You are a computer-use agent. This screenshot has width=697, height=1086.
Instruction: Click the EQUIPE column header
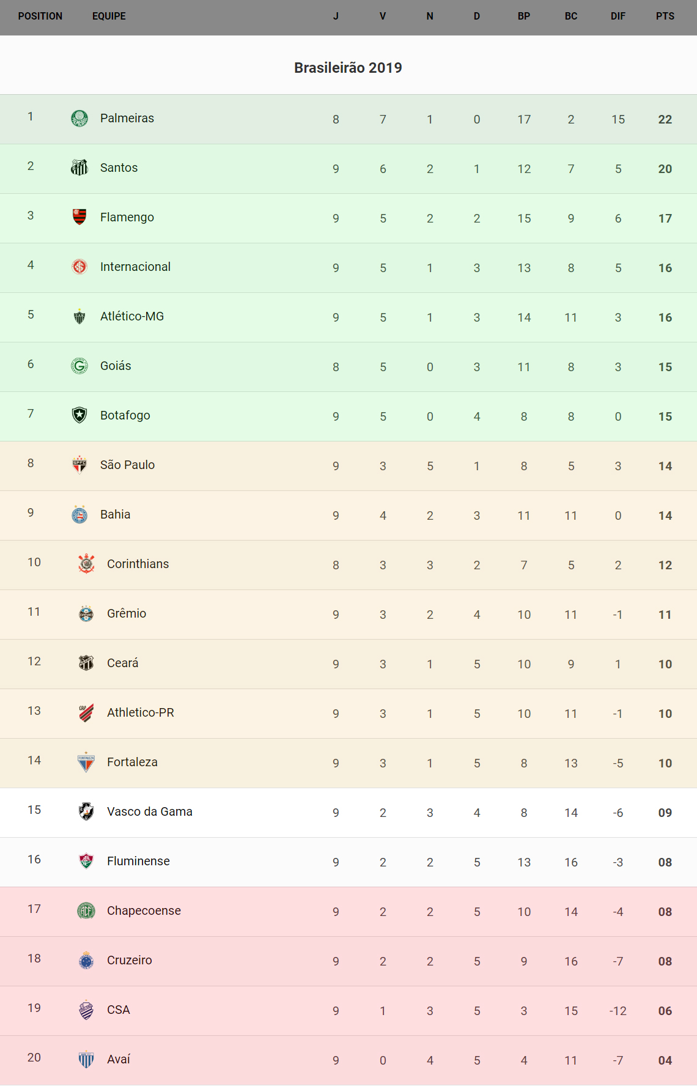coord(109,16)
